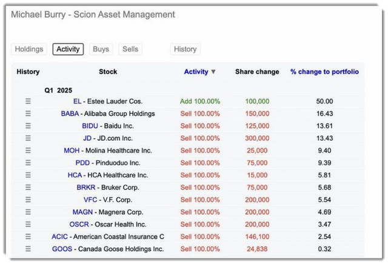Click portfolio change value 9.39
388x264 pixels.
click(x=324, y=163)
